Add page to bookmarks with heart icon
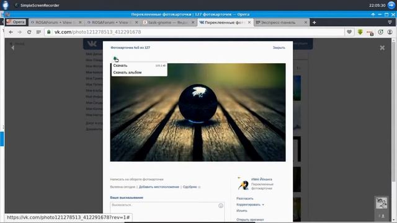 coord(349,32)
